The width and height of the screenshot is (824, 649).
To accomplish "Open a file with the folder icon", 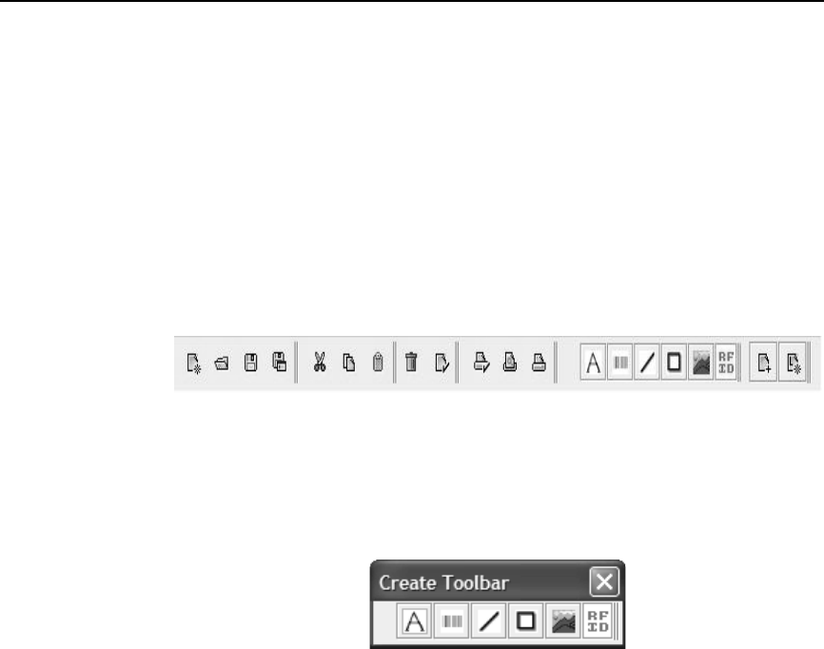I will pos(222,363).
